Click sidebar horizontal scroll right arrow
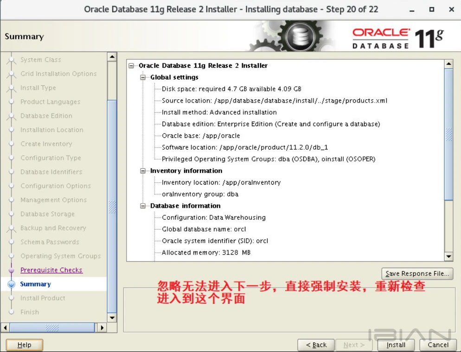Viewport: 461px width, 352px height. click(x=102, y=327)
